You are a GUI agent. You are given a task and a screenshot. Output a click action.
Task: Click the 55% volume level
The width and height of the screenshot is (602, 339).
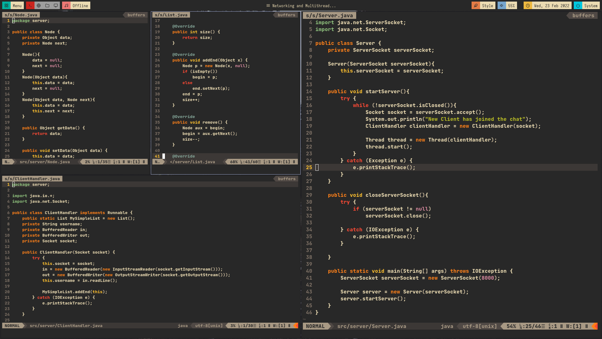[x=511, y=6]
